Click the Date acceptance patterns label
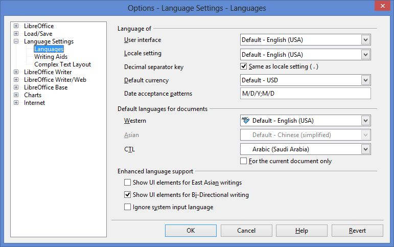Image resolution: width=394 pixels, height=247 pixels. tap(158, 94)
